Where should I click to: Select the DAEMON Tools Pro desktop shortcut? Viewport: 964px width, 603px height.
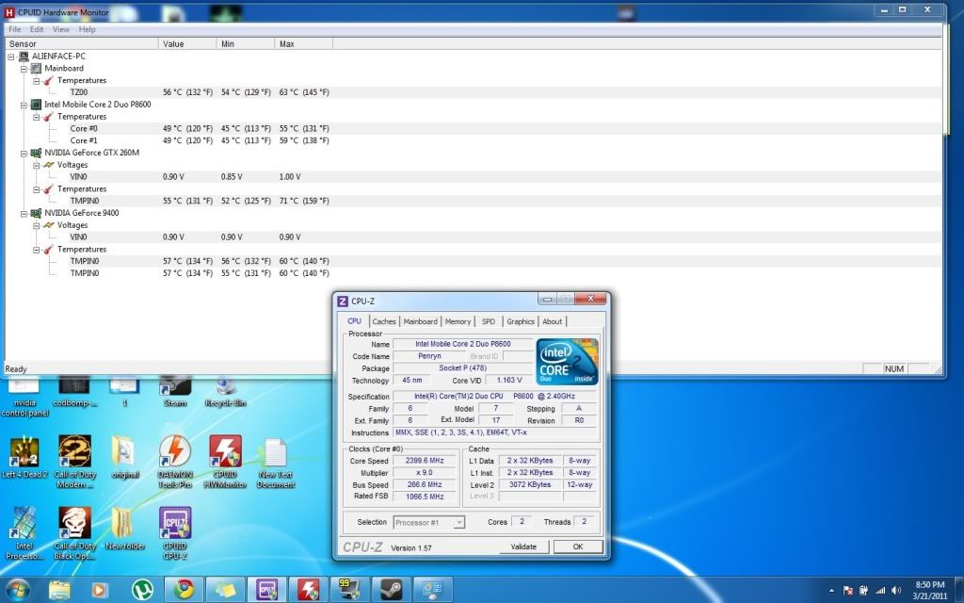click(175, 462)
